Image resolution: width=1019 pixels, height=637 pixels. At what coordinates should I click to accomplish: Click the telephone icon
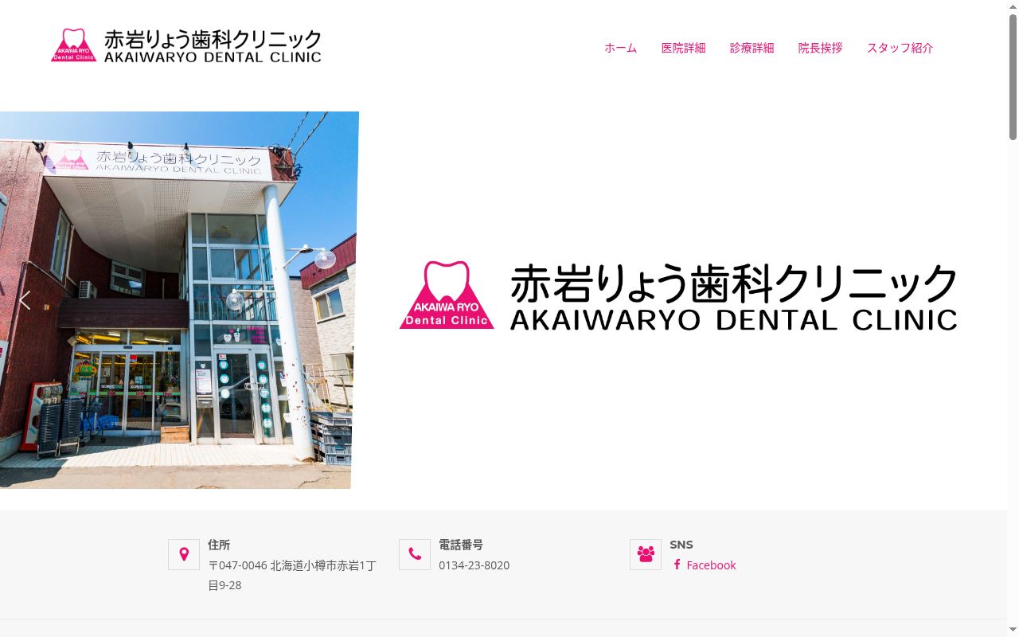(x=415, y=554)
